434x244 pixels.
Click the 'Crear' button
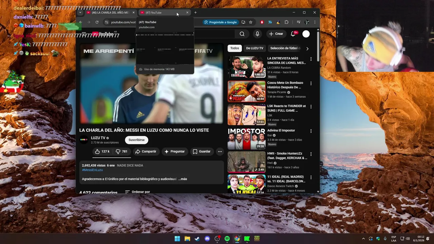[x=276, y=34]
